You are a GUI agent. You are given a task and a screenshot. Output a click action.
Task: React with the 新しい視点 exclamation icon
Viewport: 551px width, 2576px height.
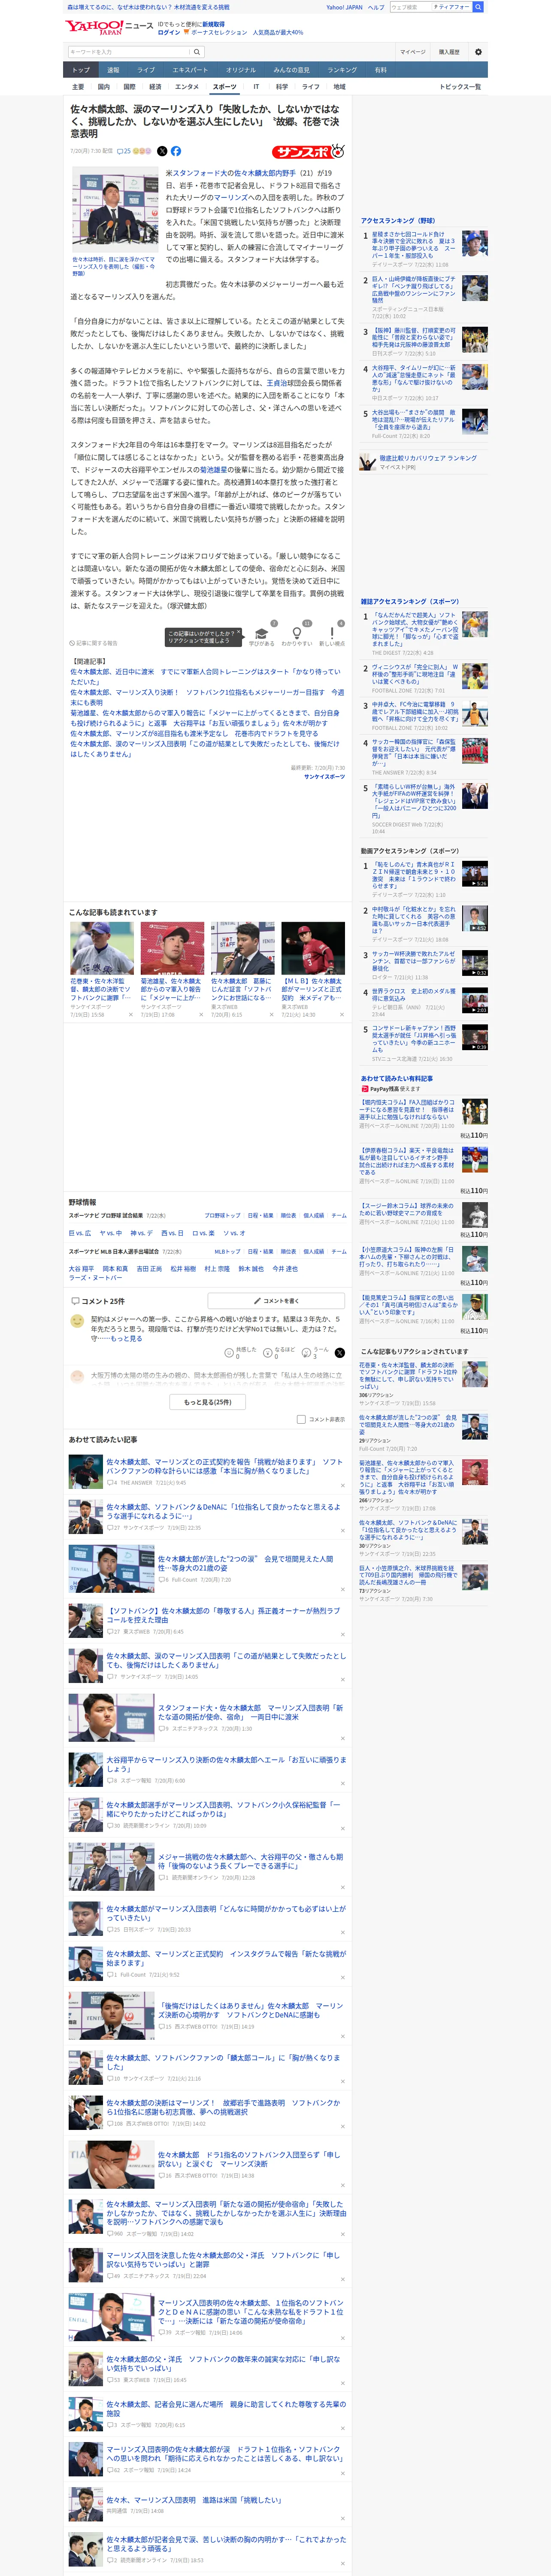tap(332, 637)
